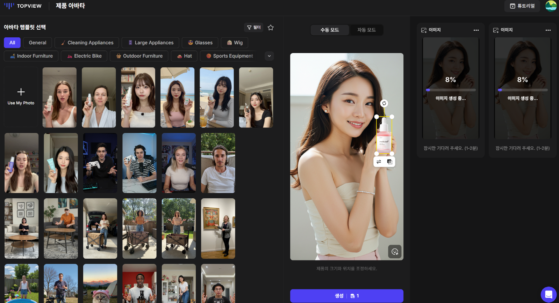This screenshot has width=559, height=303.
Task: Select template of man in white t-shirt outdoors
Action: (x=218, y=163)
